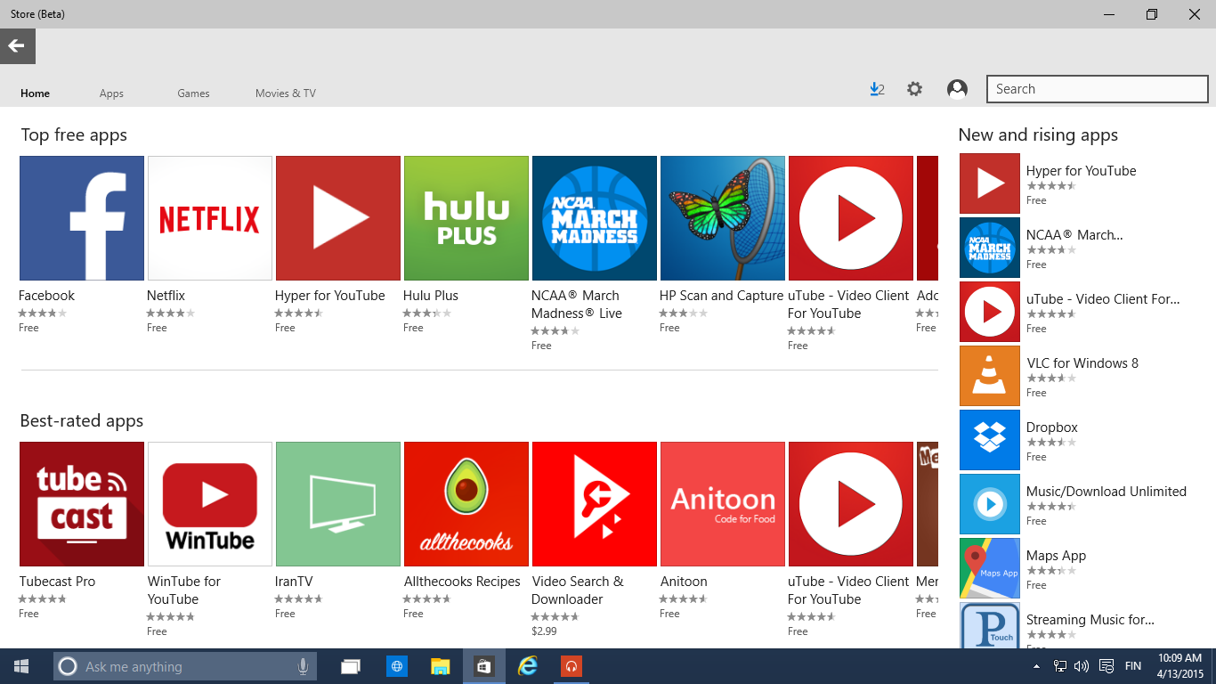Switch to the Home tab
This screenshot has height=684, width=1216.
point(36,94)
